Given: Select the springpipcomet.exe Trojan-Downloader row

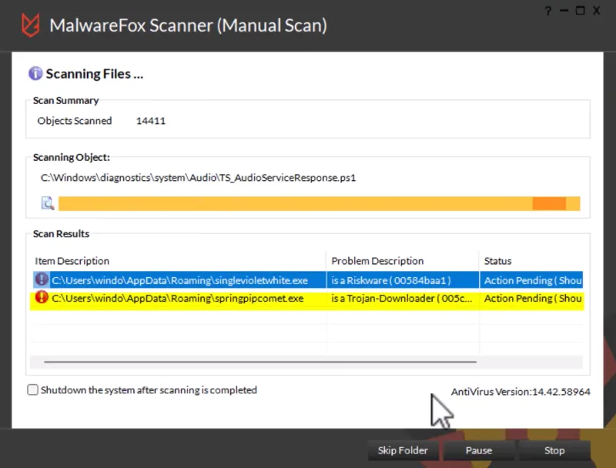Looking at the screenshot, I should click(177, 299).
